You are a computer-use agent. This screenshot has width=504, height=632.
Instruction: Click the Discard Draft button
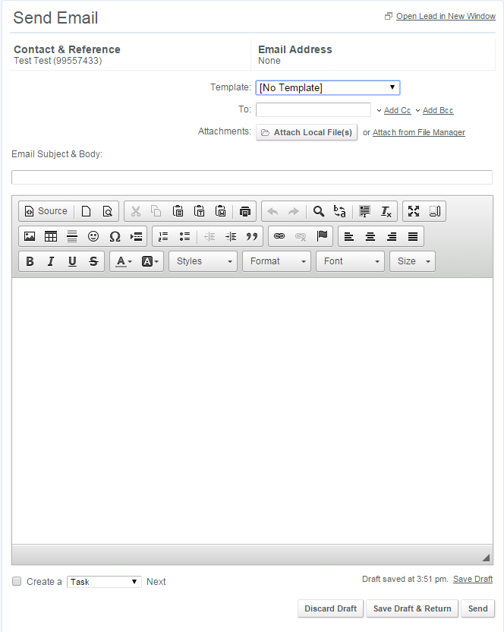point(330,608)
